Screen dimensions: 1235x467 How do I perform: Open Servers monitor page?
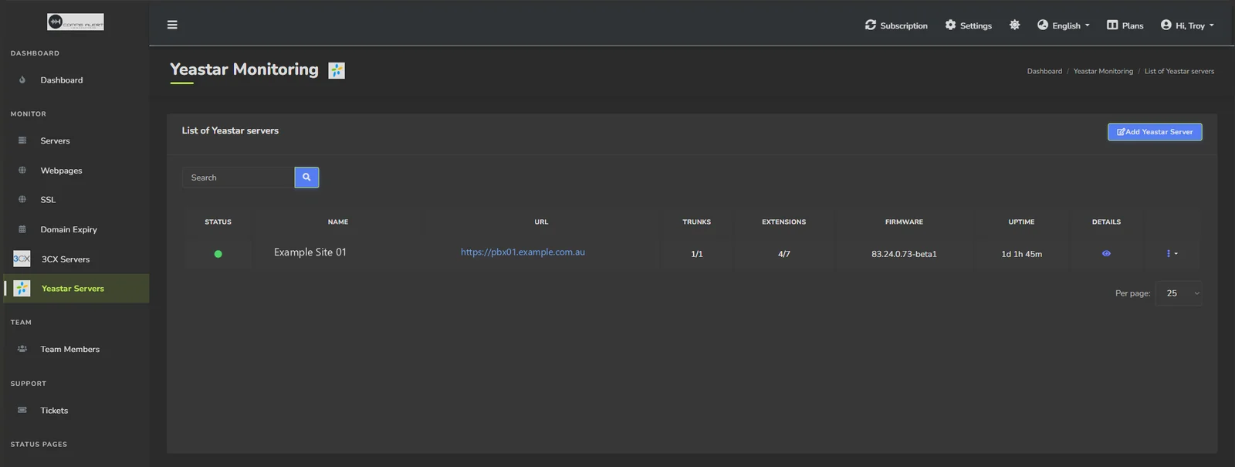[x=55, y=141]
